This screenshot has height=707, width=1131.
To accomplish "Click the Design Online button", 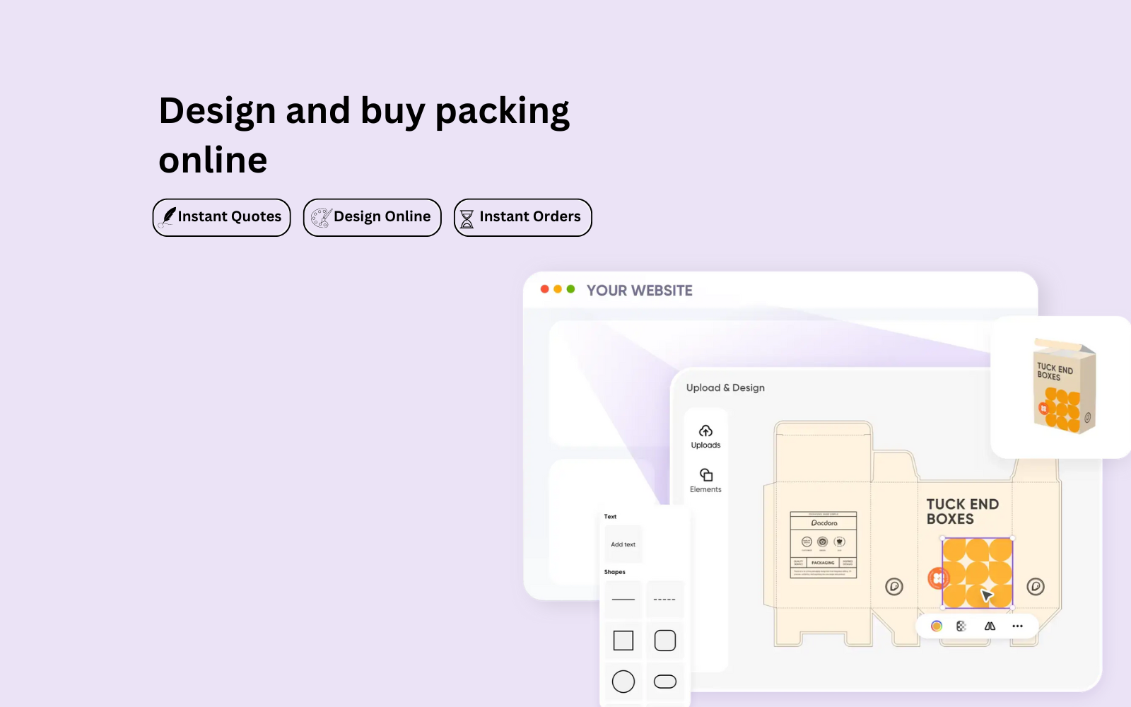I will [373, 217].
